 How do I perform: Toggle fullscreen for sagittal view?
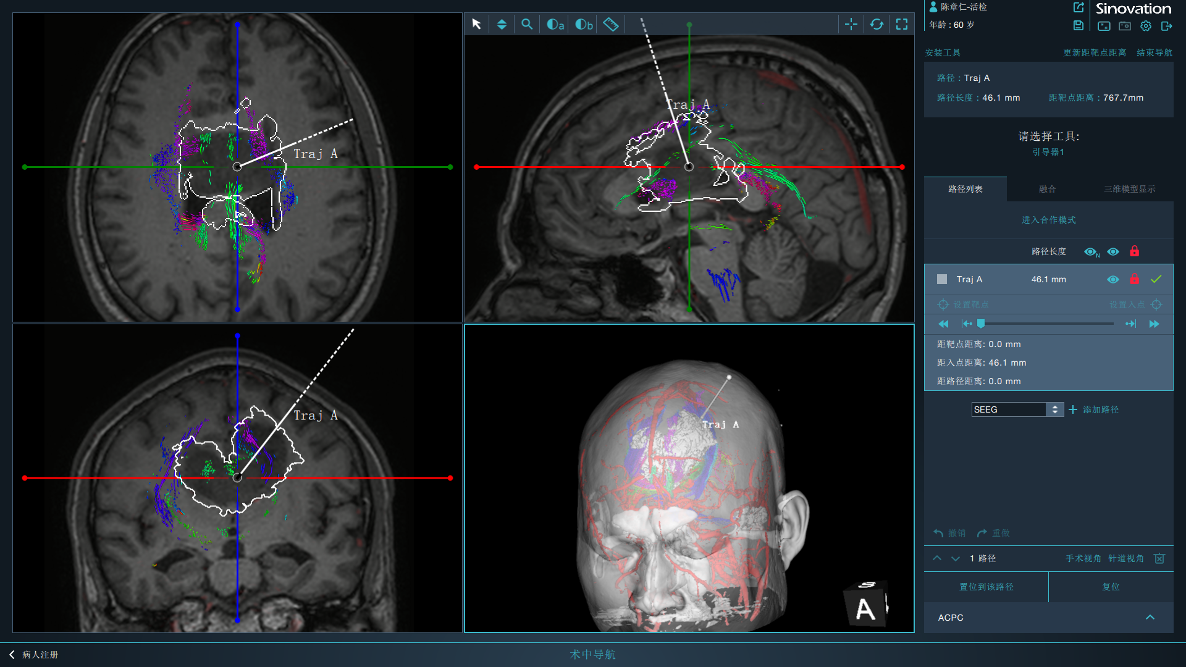[x=902, y=24]
